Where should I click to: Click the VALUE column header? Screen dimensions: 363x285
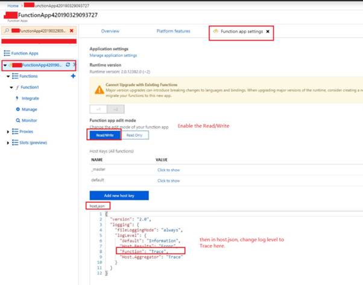click(x=162, y=160)
